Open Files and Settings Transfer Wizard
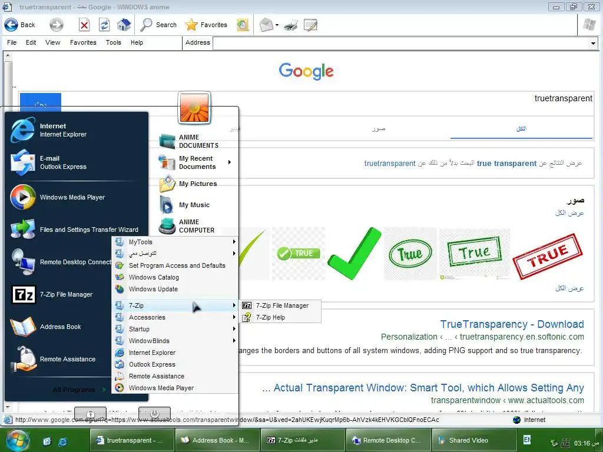This screenshot has height=452, width=603. point(76,230)
